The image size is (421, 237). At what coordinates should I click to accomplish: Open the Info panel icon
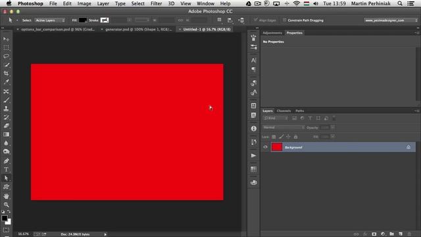[253, 128]
